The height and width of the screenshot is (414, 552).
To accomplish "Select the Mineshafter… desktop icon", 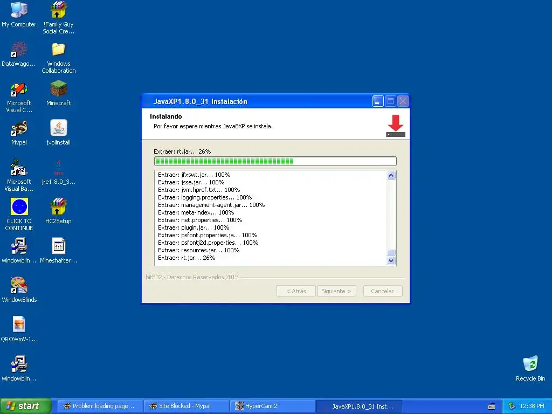I will point(58,246).
